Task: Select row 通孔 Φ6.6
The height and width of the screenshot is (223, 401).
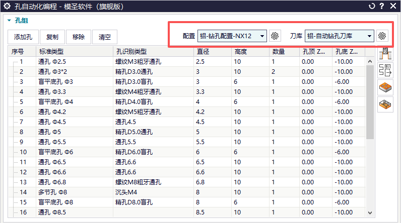Action: (187, 172)
